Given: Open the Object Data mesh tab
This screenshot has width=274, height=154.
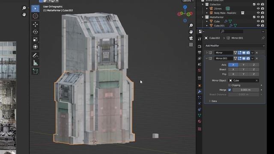Looking at the screenshot, I should [200, 115].
